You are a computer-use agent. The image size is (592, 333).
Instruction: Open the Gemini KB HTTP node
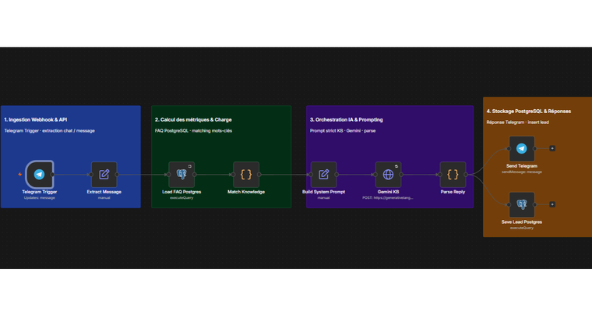pos(388,174)
